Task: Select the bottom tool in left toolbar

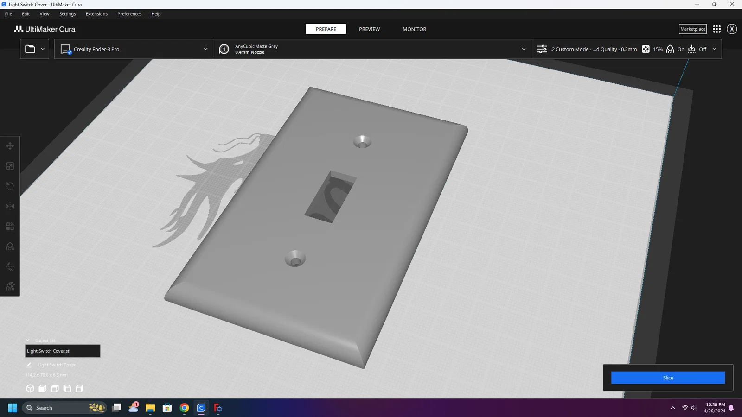Action: [x=10, y=286]
